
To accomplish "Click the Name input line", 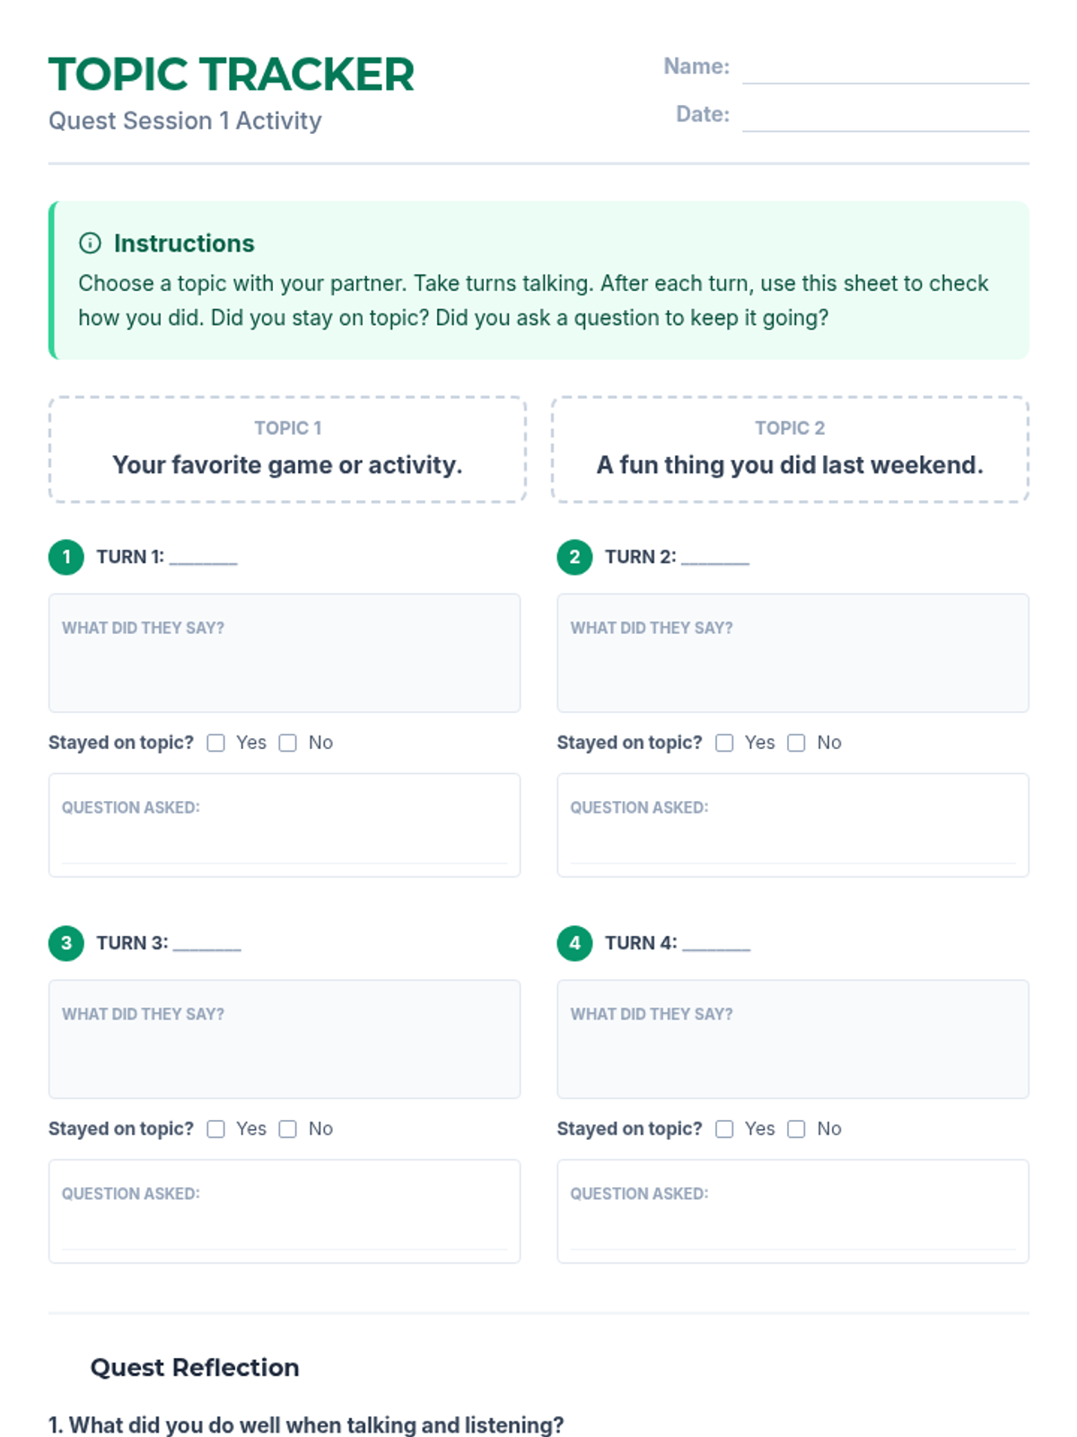I will 885,70.
